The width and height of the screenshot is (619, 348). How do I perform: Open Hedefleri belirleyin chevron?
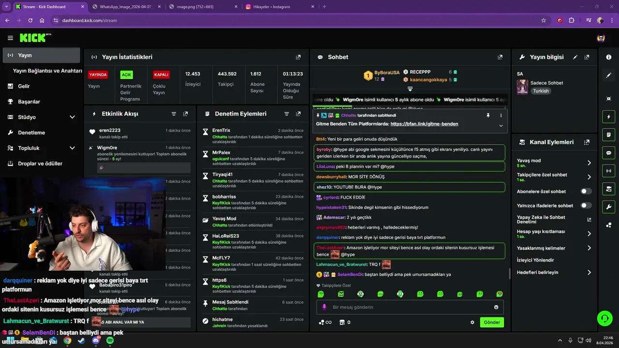point(589,273)
